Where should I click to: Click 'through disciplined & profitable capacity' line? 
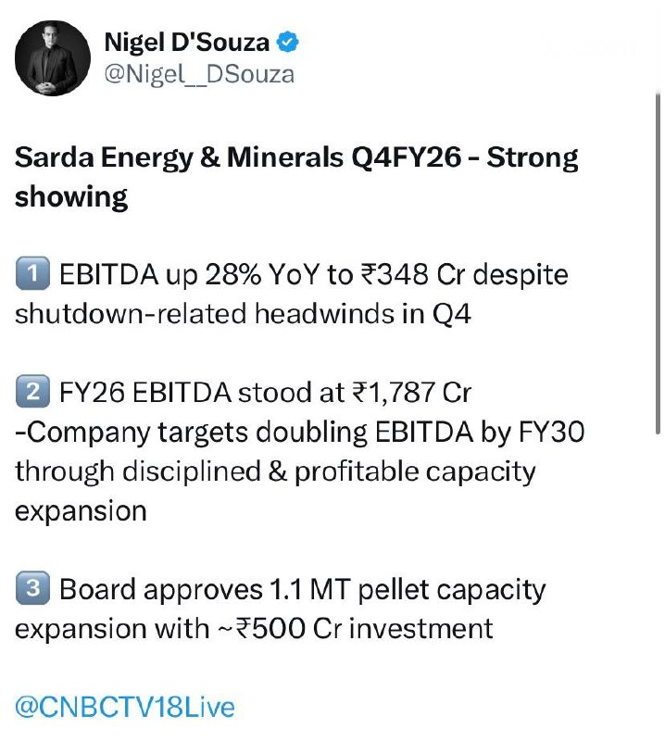point(275,471)
